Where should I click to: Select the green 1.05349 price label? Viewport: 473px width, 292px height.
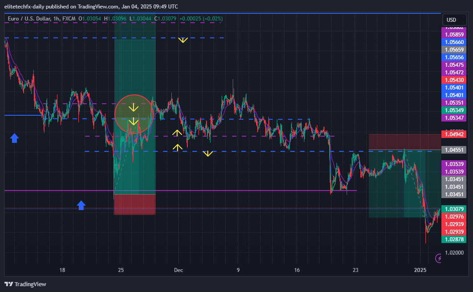click(454, 110)
